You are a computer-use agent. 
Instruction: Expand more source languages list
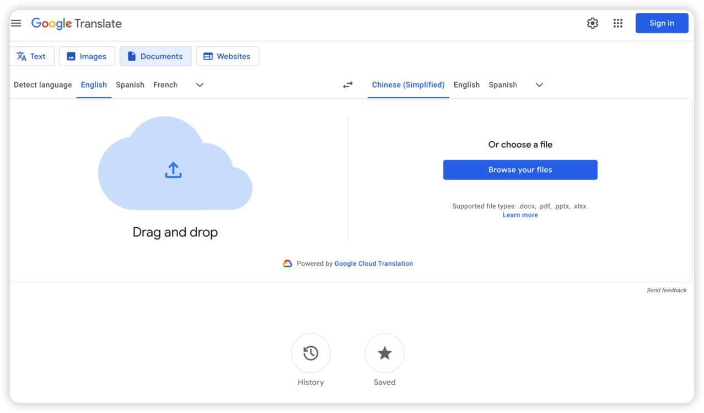(200, 85)
